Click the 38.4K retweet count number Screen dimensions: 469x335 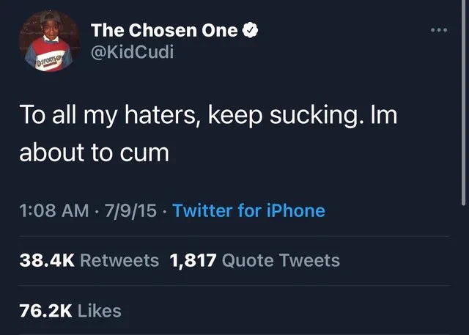[x=45, y=259]
